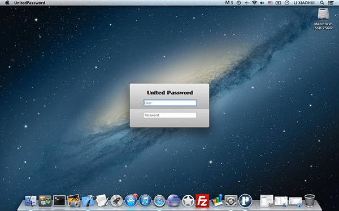Open the UnitedPassword application menu
This screenshot has height=211, width=339.
pyautogui.click(x=29, y=3)
